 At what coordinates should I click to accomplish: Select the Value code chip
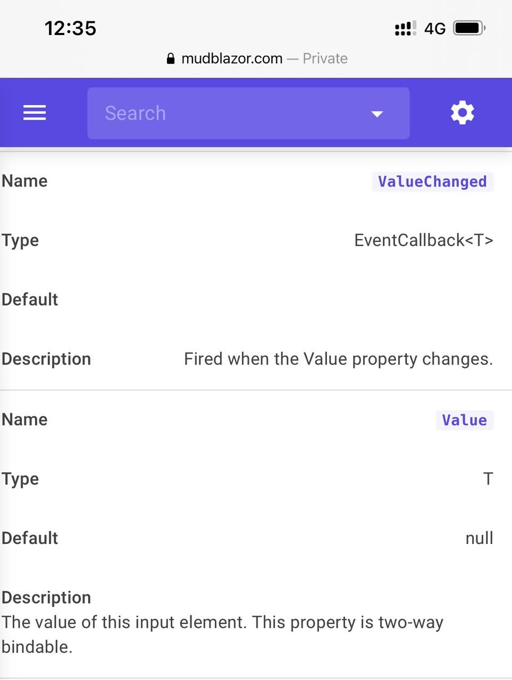[x=464, y=420]
